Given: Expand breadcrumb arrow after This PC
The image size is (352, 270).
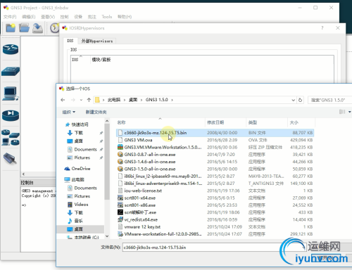Looking at the screenshot, I should pos(125,100).
